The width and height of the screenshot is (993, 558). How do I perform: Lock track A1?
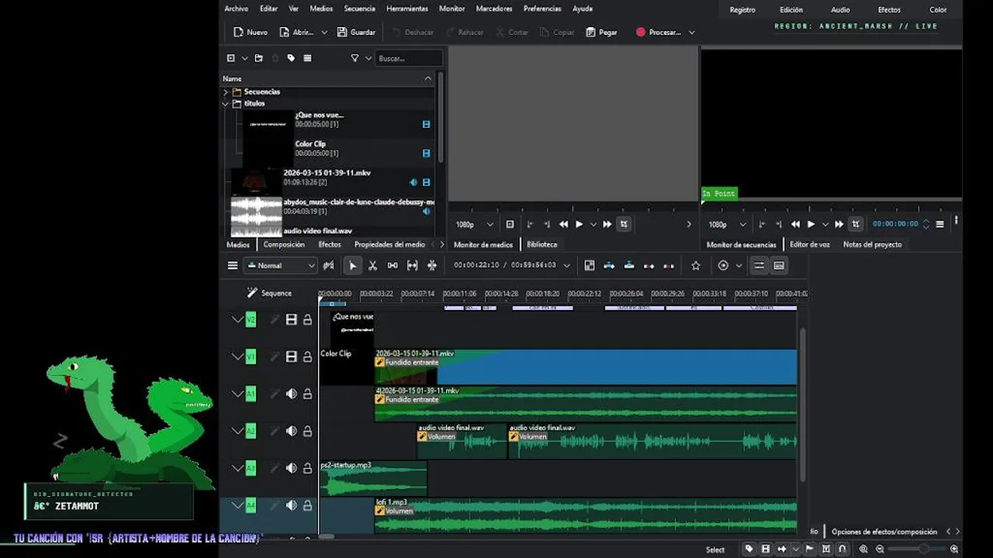coord(307,394)
